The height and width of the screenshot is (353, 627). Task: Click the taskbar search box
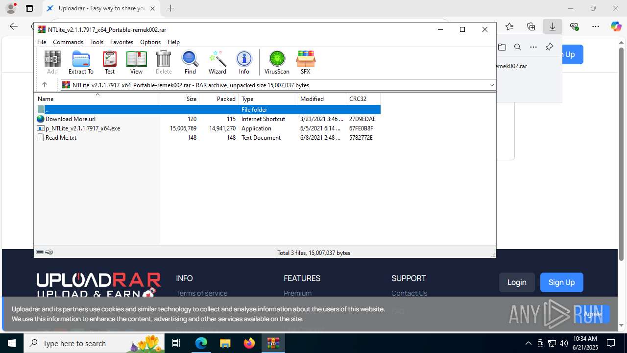point(94,343)
